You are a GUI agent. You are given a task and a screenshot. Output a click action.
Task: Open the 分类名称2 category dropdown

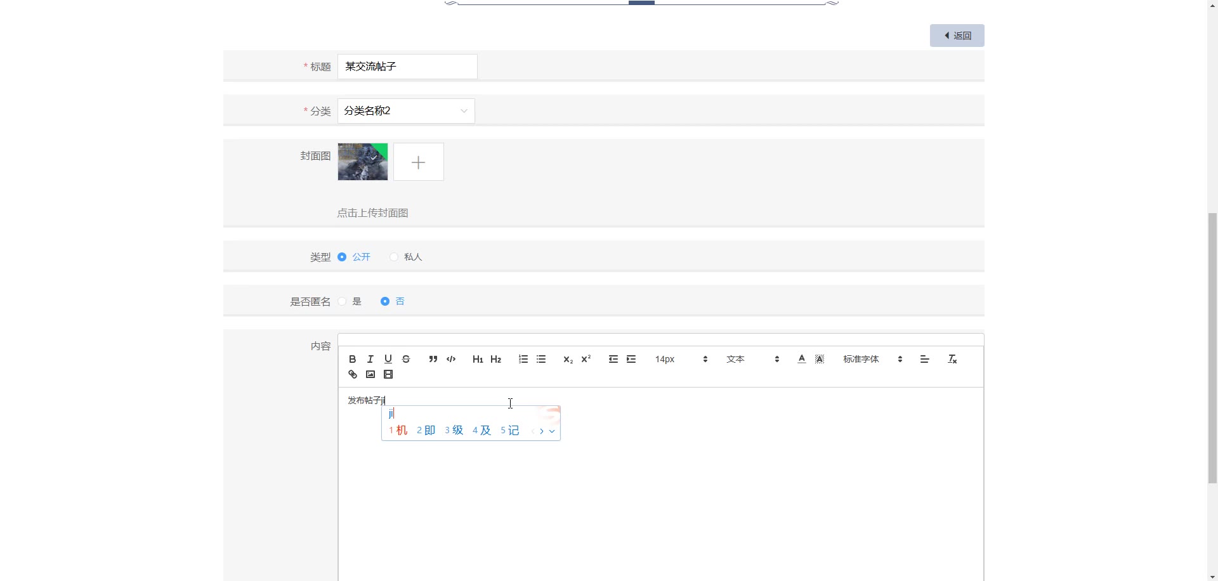tap(406, 111)
